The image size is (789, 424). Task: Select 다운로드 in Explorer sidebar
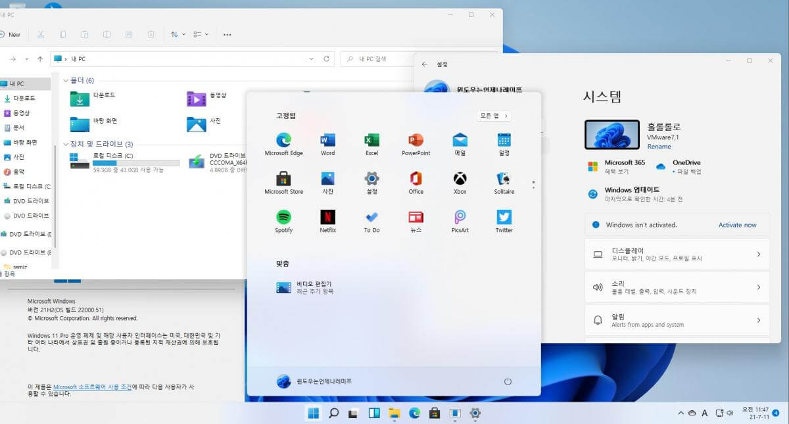pyautogui.click(x=24, y=98)
